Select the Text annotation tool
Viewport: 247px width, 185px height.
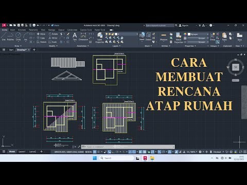(75, 36)
